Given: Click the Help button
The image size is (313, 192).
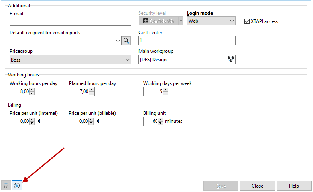Looking at the screenshot, I should pos(294,186).
